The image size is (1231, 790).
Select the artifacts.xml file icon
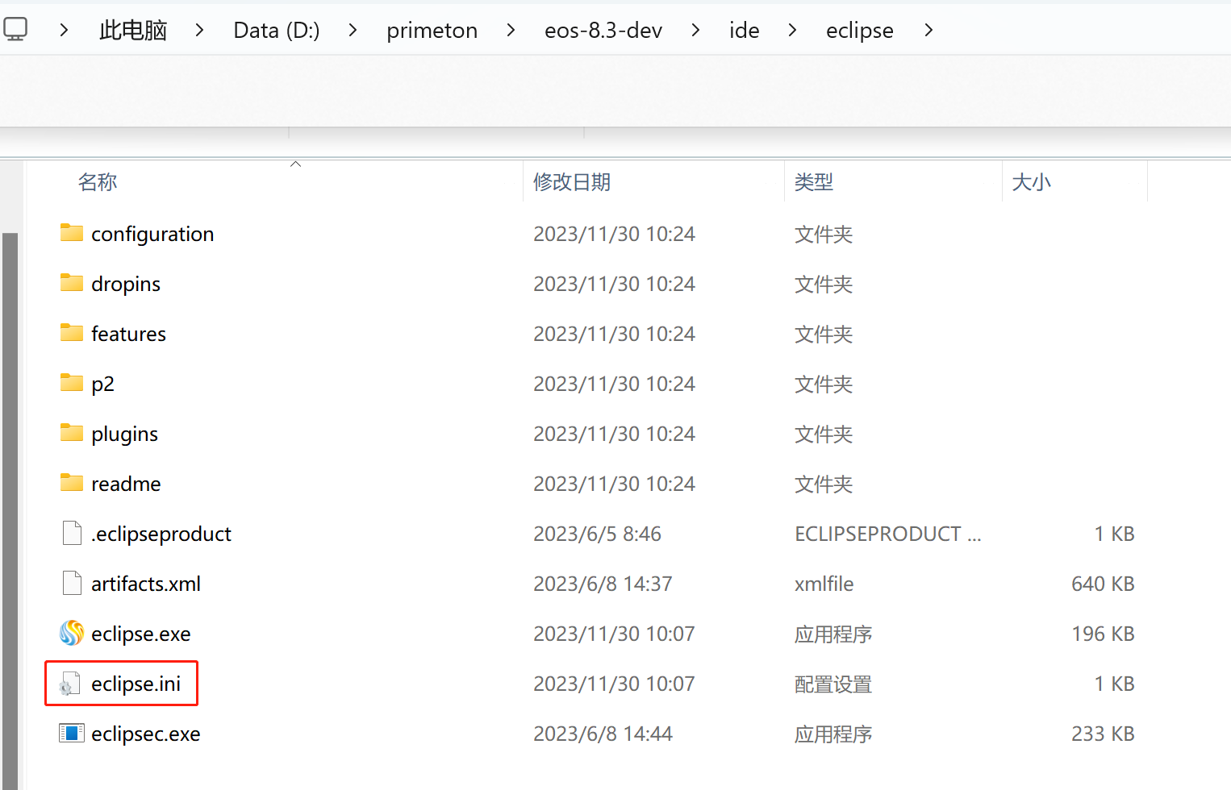72,584
